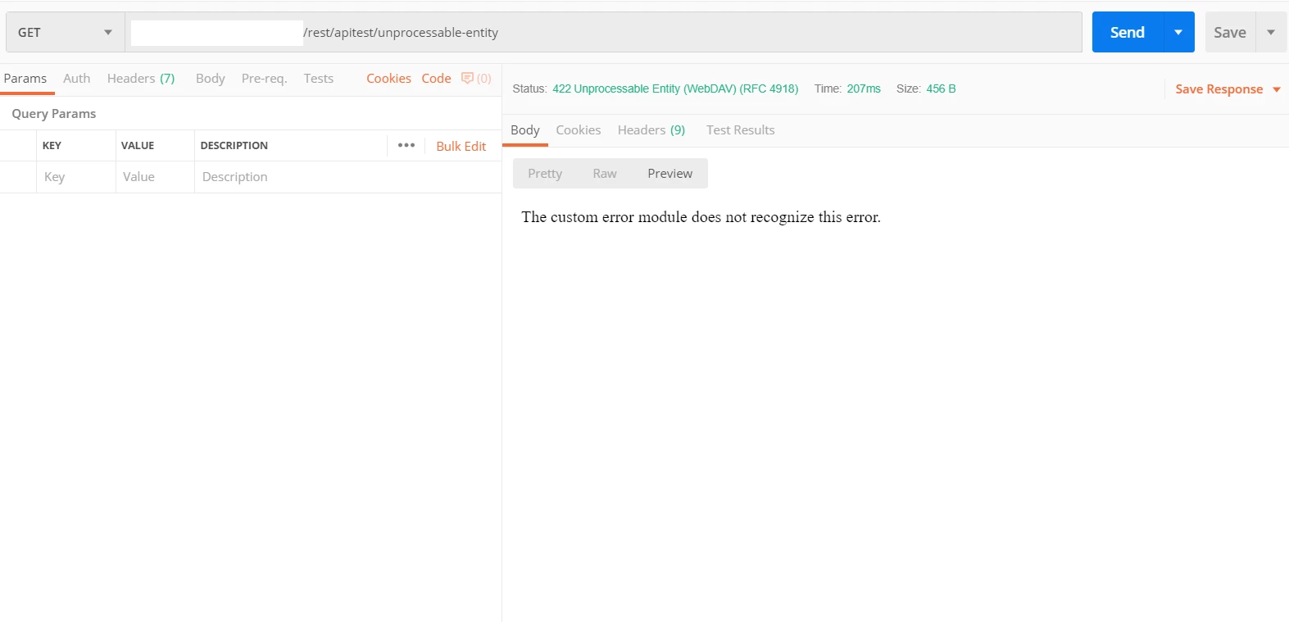The image size is (1289, 622).
Task: Click the VALUE column header
Action: (138, 145)
